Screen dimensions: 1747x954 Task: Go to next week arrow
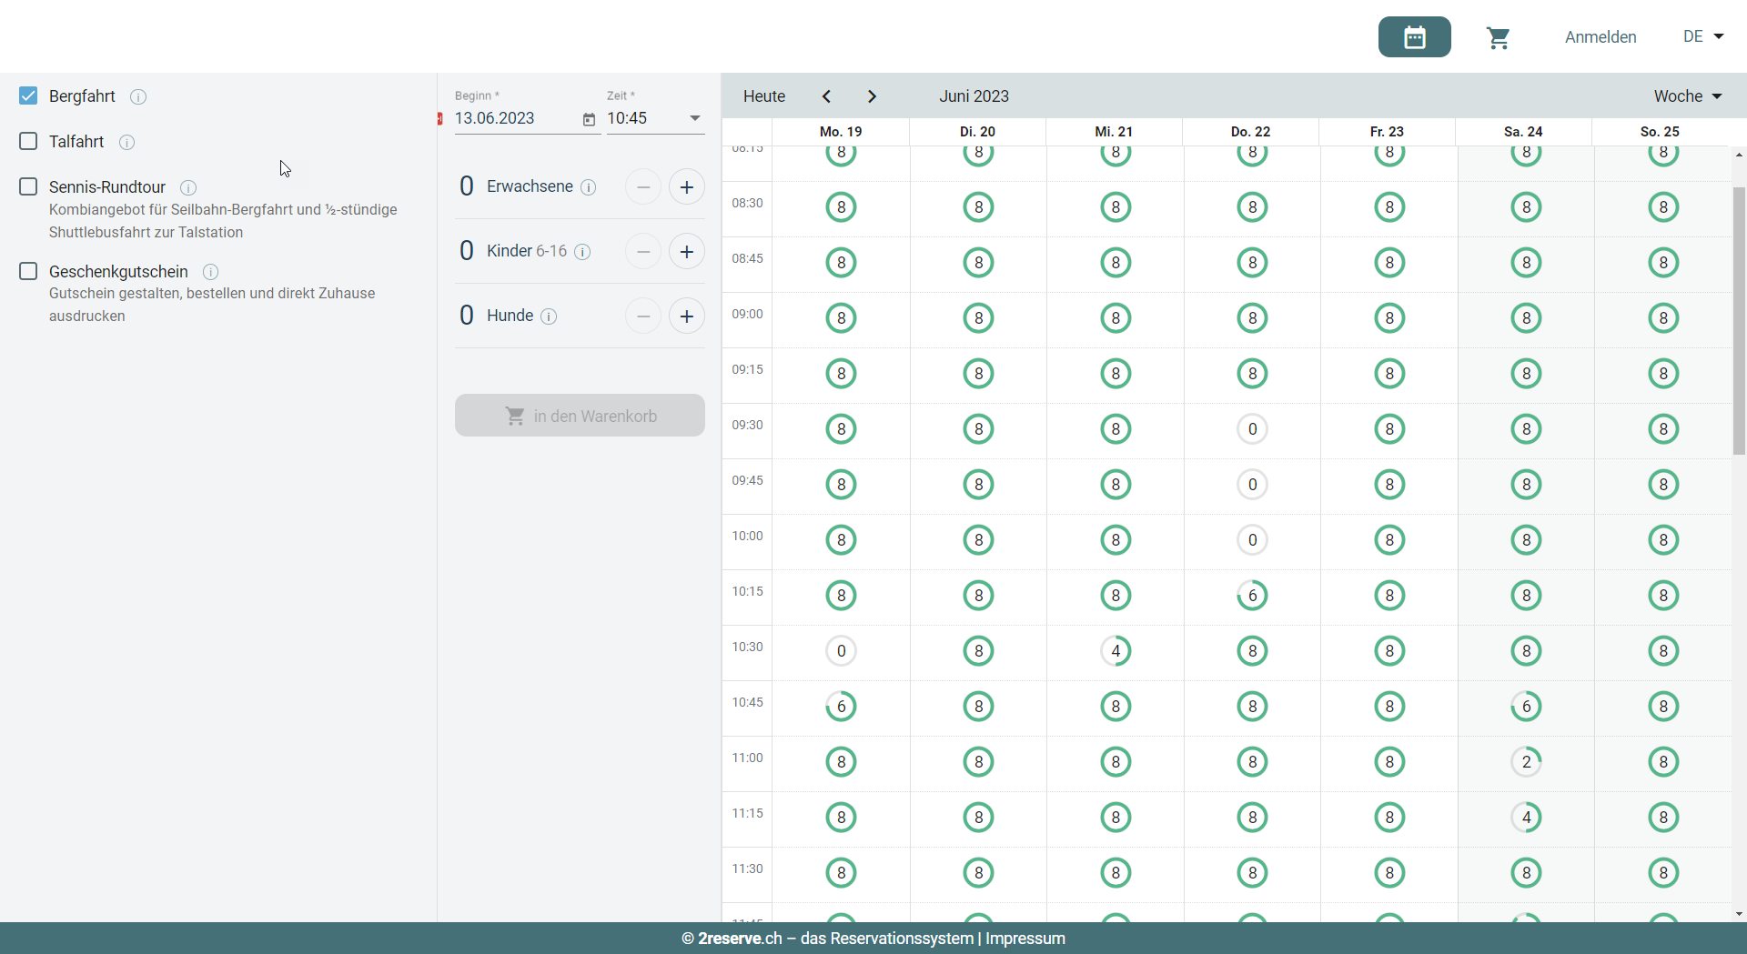(x=872, y=96)
